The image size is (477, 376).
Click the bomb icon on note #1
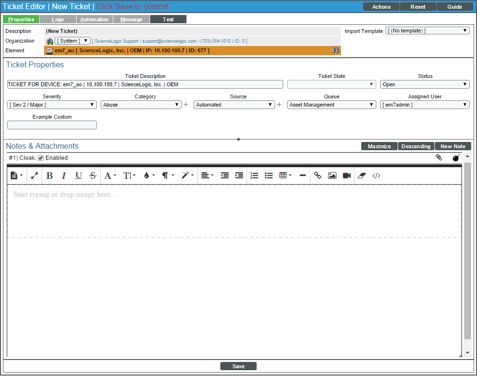[456, 157]
